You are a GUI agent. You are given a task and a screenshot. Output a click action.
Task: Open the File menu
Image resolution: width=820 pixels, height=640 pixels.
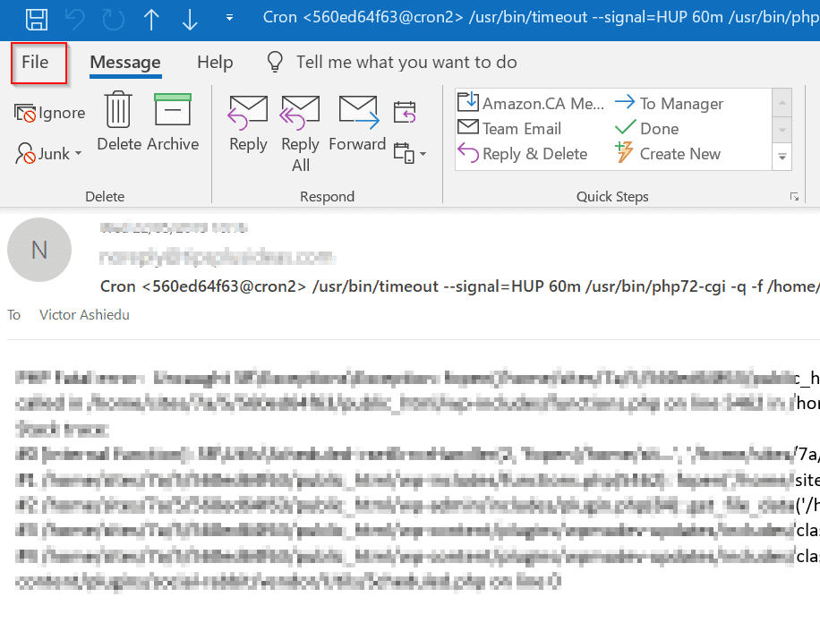click(x=36, y=63)
